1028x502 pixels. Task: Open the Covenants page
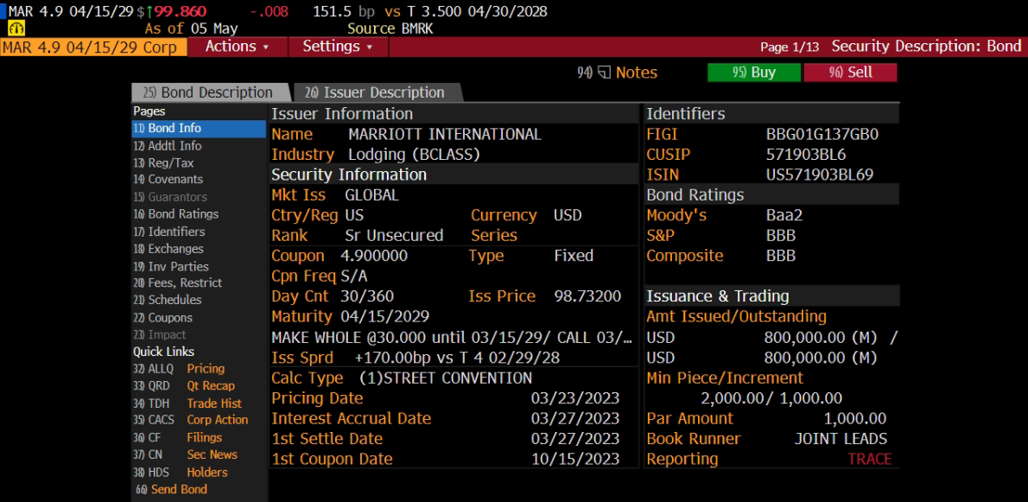point(168,179)
